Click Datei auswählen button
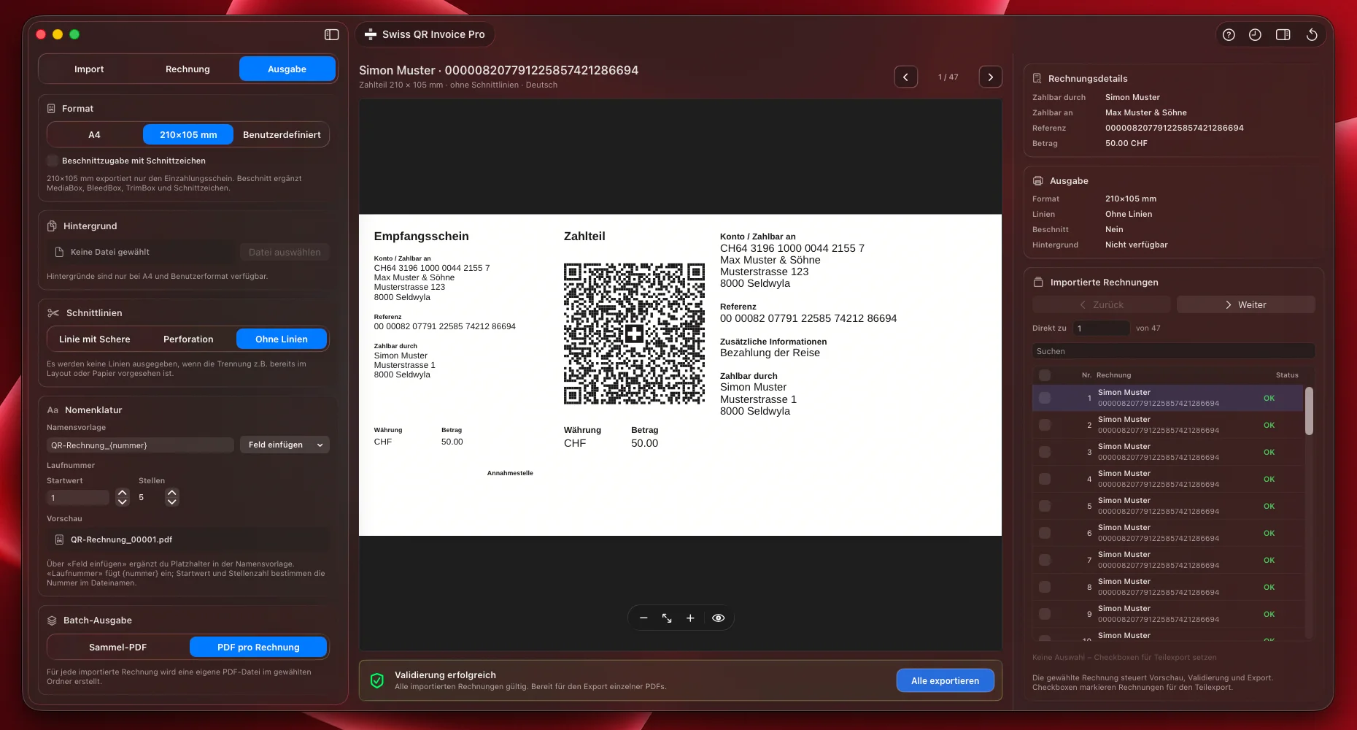The image size is (1357, 730). 285,252
